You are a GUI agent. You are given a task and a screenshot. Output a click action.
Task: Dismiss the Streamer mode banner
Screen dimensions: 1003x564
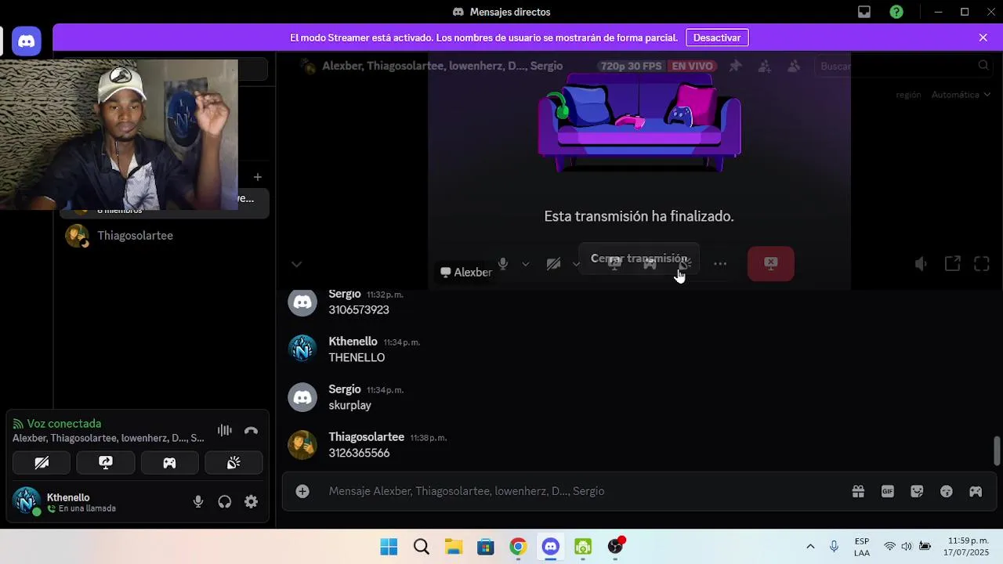click(x=983, y=38)
